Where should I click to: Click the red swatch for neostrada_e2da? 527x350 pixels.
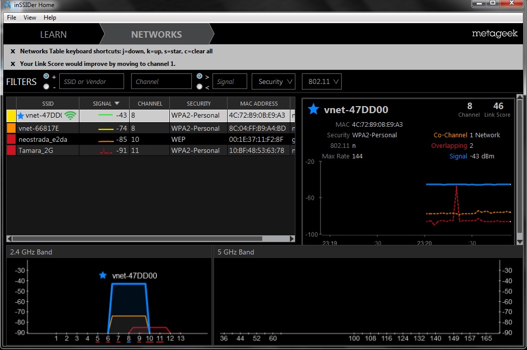[x=11, y=139]
